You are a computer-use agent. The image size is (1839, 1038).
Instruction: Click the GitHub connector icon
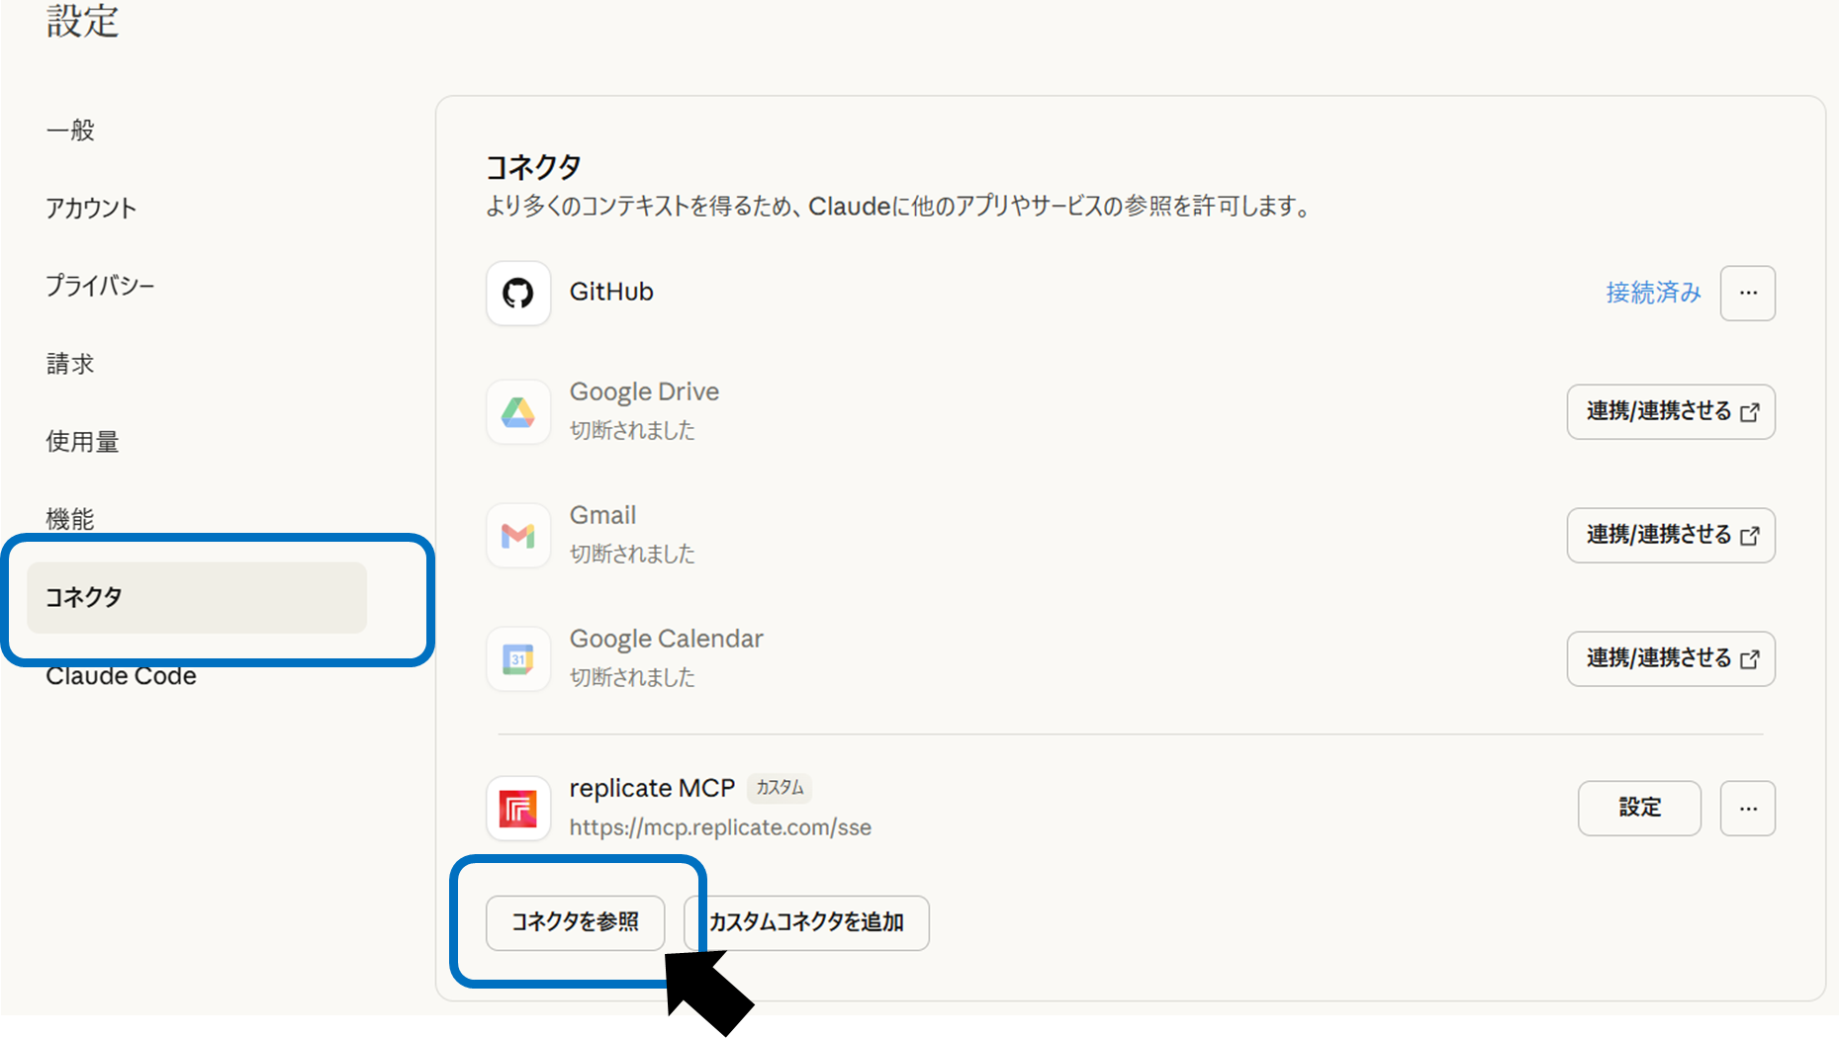pos(517,294)
